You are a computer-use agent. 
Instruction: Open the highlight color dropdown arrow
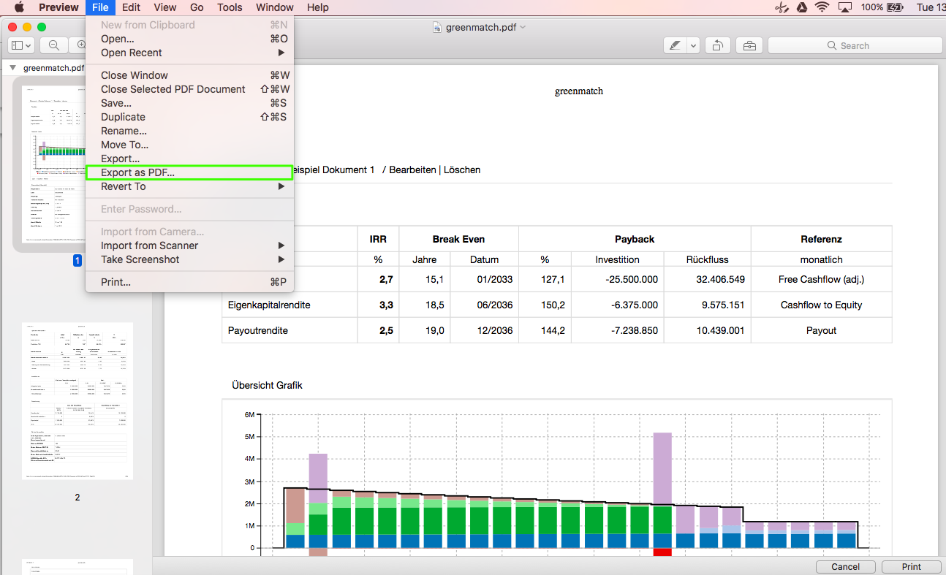pyautogui.click(x=692, y=45)
